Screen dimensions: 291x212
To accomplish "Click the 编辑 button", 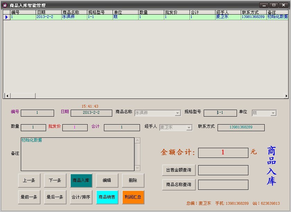I will 107,180.
